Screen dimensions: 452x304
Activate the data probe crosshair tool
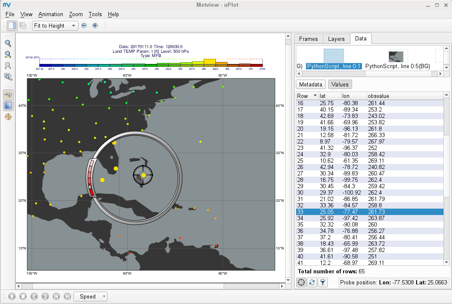tap(8, 117)
